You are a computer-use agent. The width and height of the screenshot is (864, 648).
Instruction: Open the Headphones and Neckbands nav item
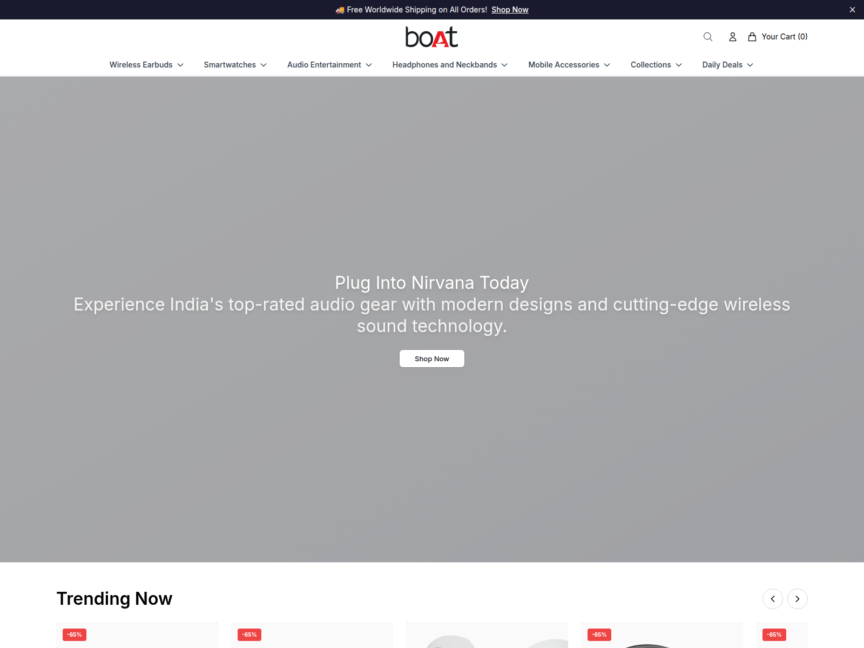click(444, 65)
